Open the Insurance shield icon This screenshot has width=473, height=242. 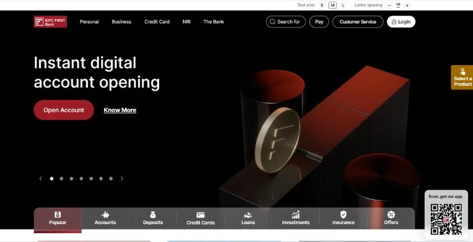343,214
